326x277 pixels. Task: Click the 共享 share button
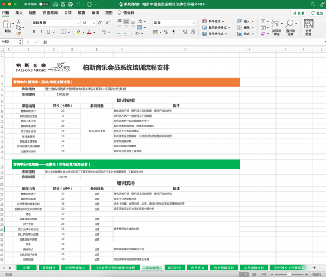point(298,13)
